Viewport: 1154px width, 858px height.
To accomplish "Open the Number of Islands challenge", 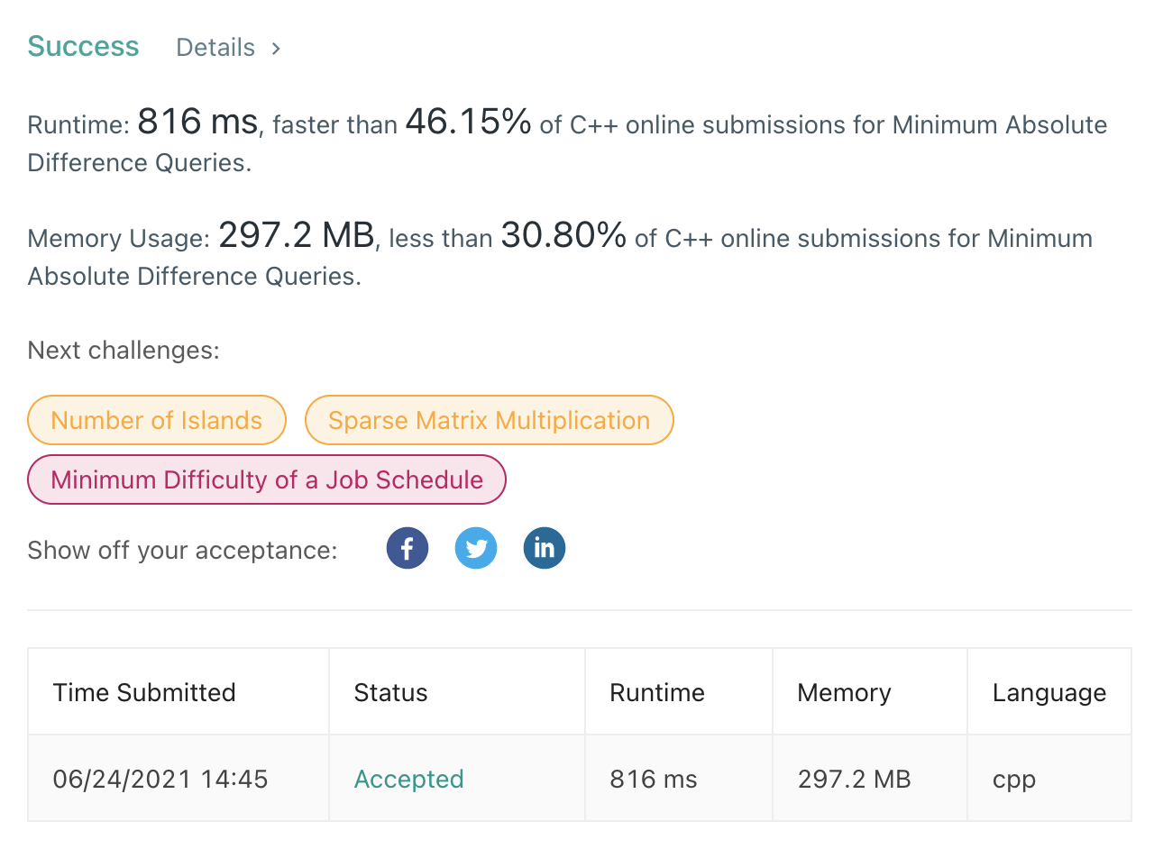I will (x=157, y=420).
